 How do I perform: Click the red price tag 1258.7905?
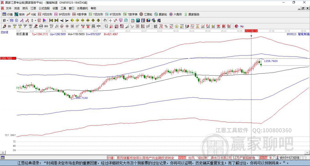(x=8, y=58)
